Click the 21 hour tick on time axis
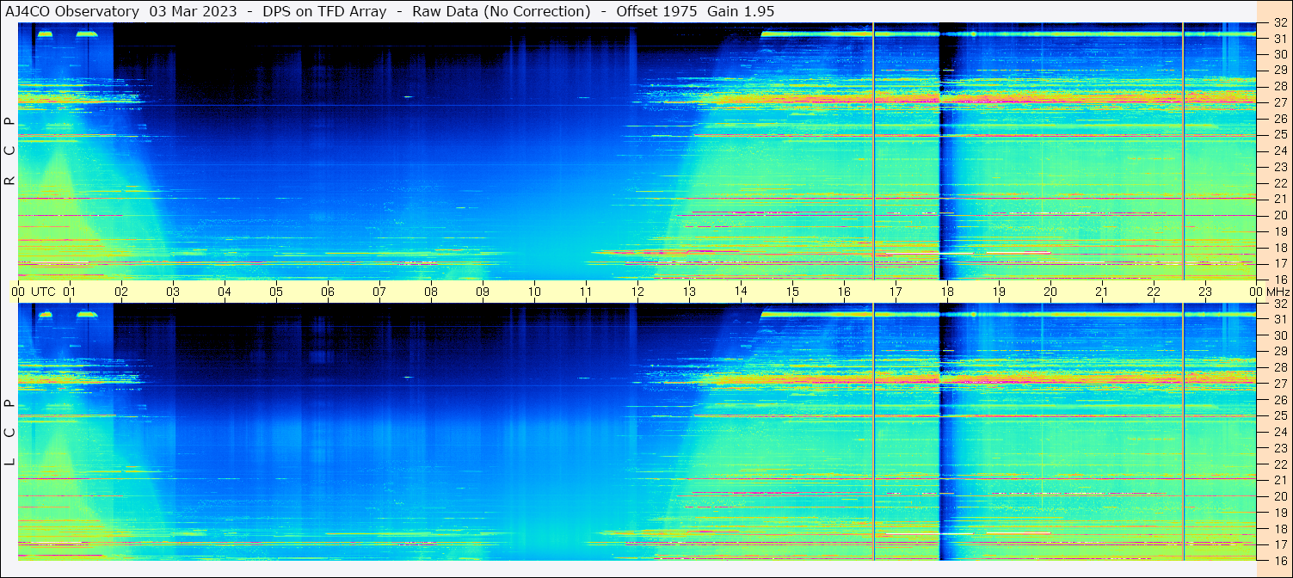Image resolution: width=1293 pixels, height=578 pixels. point(1102,292)
